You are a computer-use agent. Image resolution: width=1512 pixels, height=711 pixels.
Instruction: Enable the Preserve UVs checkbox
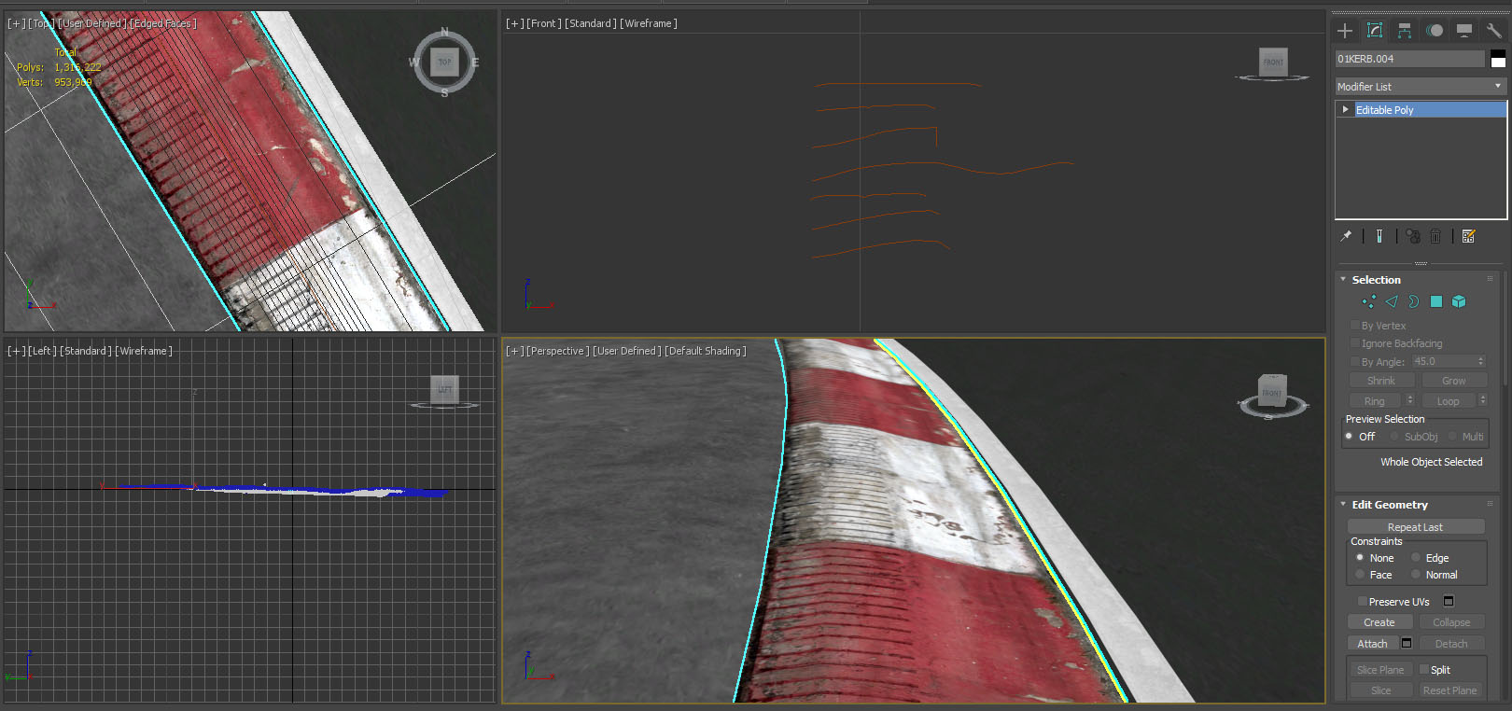point(1363,602)
